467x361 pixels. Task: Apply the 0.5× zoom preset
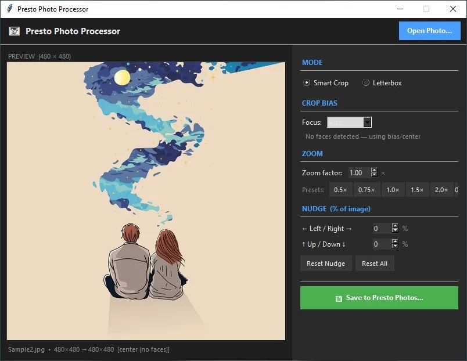tap(340, 190)
